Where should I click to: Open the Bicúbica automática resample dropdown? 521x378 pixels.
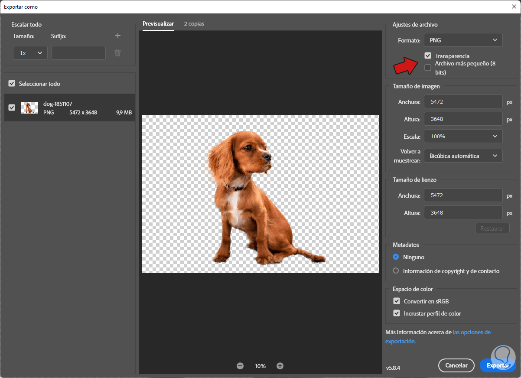[463, 156]
